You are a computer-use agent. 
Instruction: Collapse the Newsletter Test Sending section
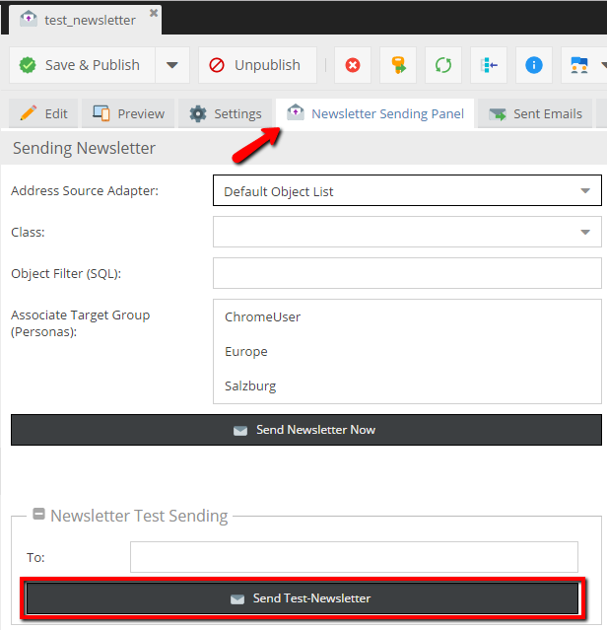pos(38,515)
